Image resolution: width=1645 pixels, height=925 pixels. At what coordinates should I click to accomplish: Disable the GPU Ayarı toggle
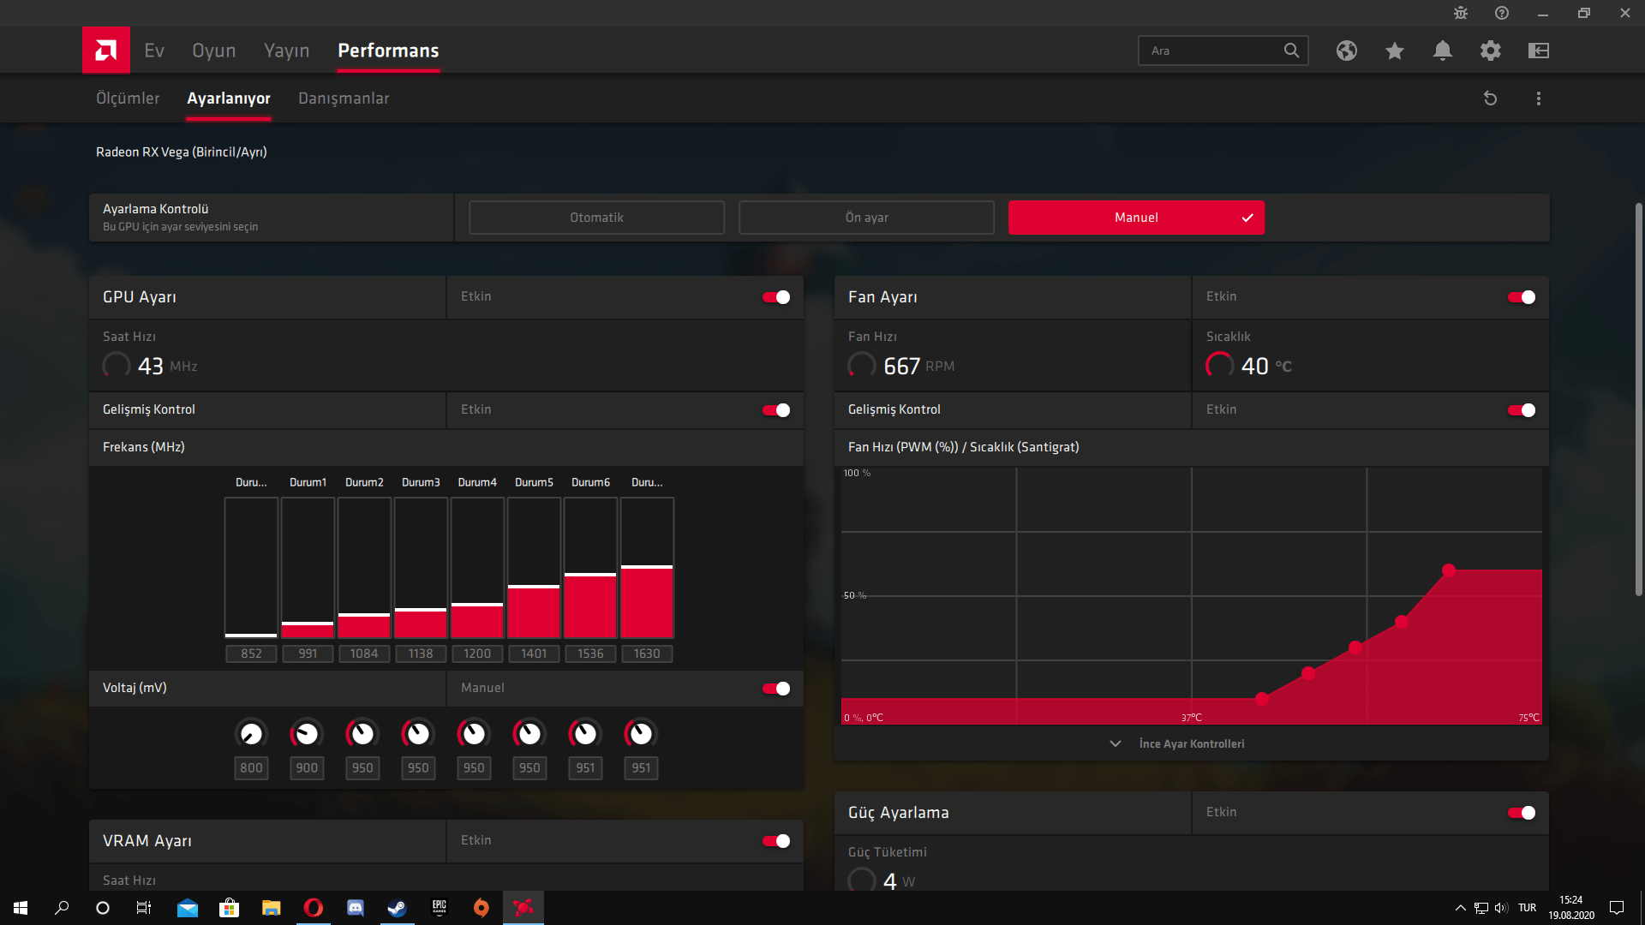776,297
